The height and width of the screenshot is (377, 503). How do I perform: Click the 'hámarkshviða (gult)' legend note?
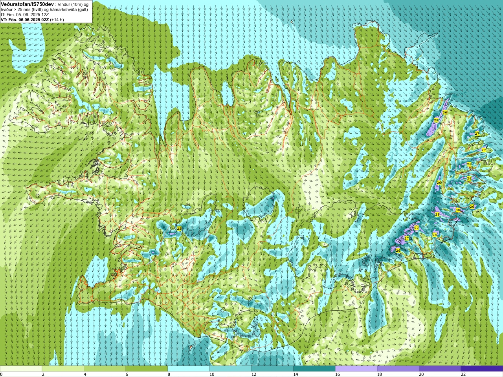(x=69, y=9)
